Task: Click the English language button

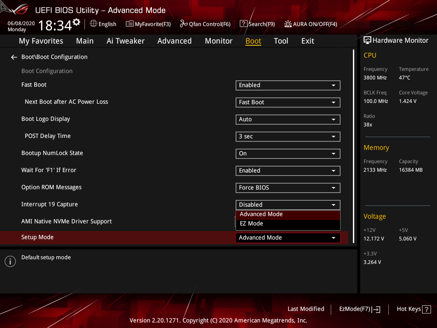Action: (x=103, y=24)
